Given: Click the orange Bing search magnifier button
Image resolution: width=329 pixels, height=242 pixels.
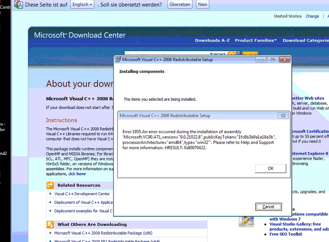Looking at the screenshot, I should click(231, 54).
